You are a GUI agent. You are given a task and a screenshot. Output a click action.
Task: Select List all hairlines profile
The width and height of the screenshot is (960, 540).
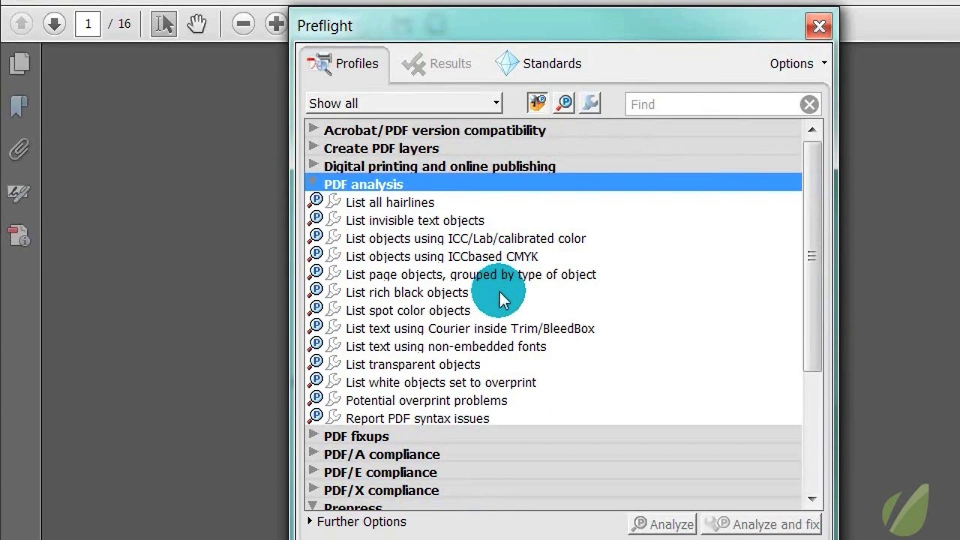pos(389,202)
